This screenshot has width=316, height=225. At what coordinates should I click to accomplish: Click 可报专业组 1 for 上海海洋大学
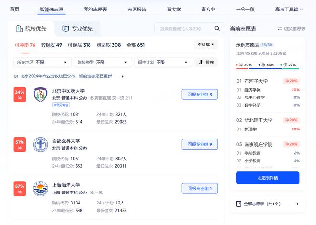point(200,188)
